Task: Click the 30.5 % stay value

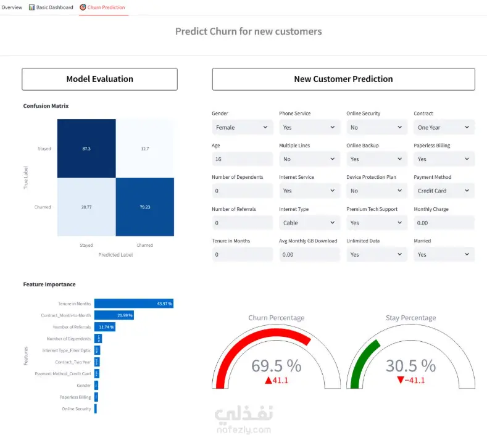Action: click(410, 366)
